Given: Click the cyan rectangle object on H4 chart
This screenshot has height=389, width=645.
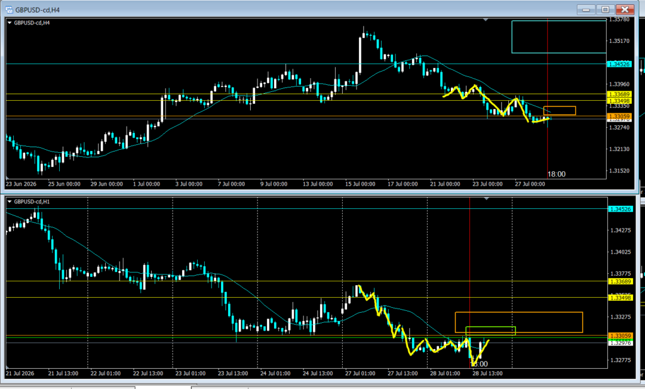Looking at the screenshot, I should (x=559, y=37).
